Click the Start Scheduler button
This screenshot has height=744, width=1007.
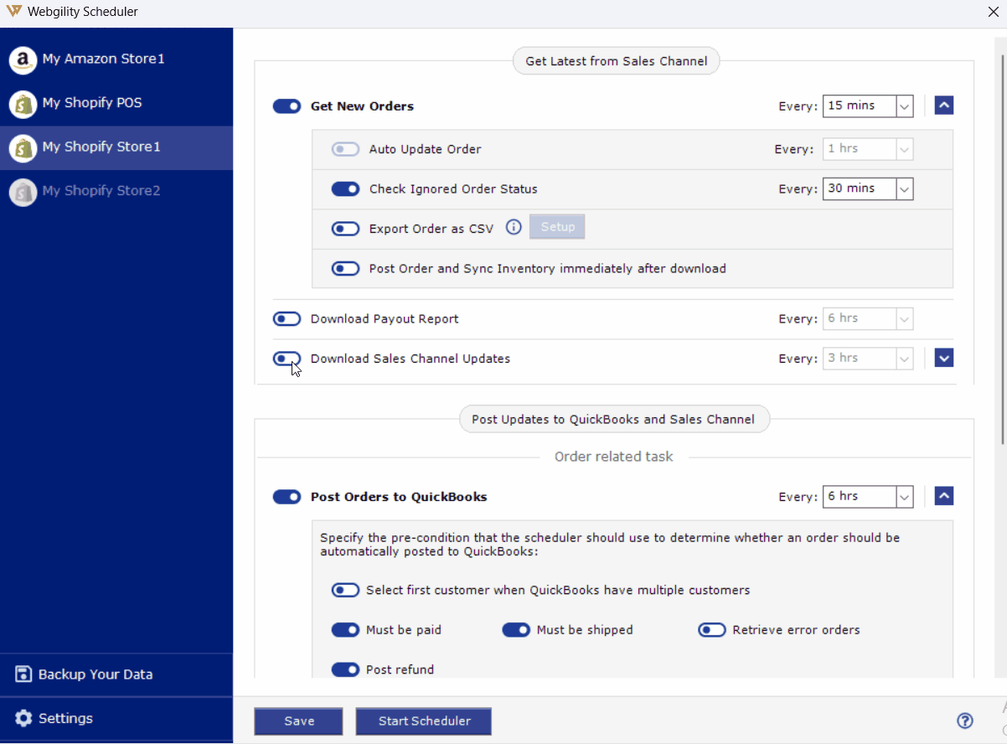(424, 721)
